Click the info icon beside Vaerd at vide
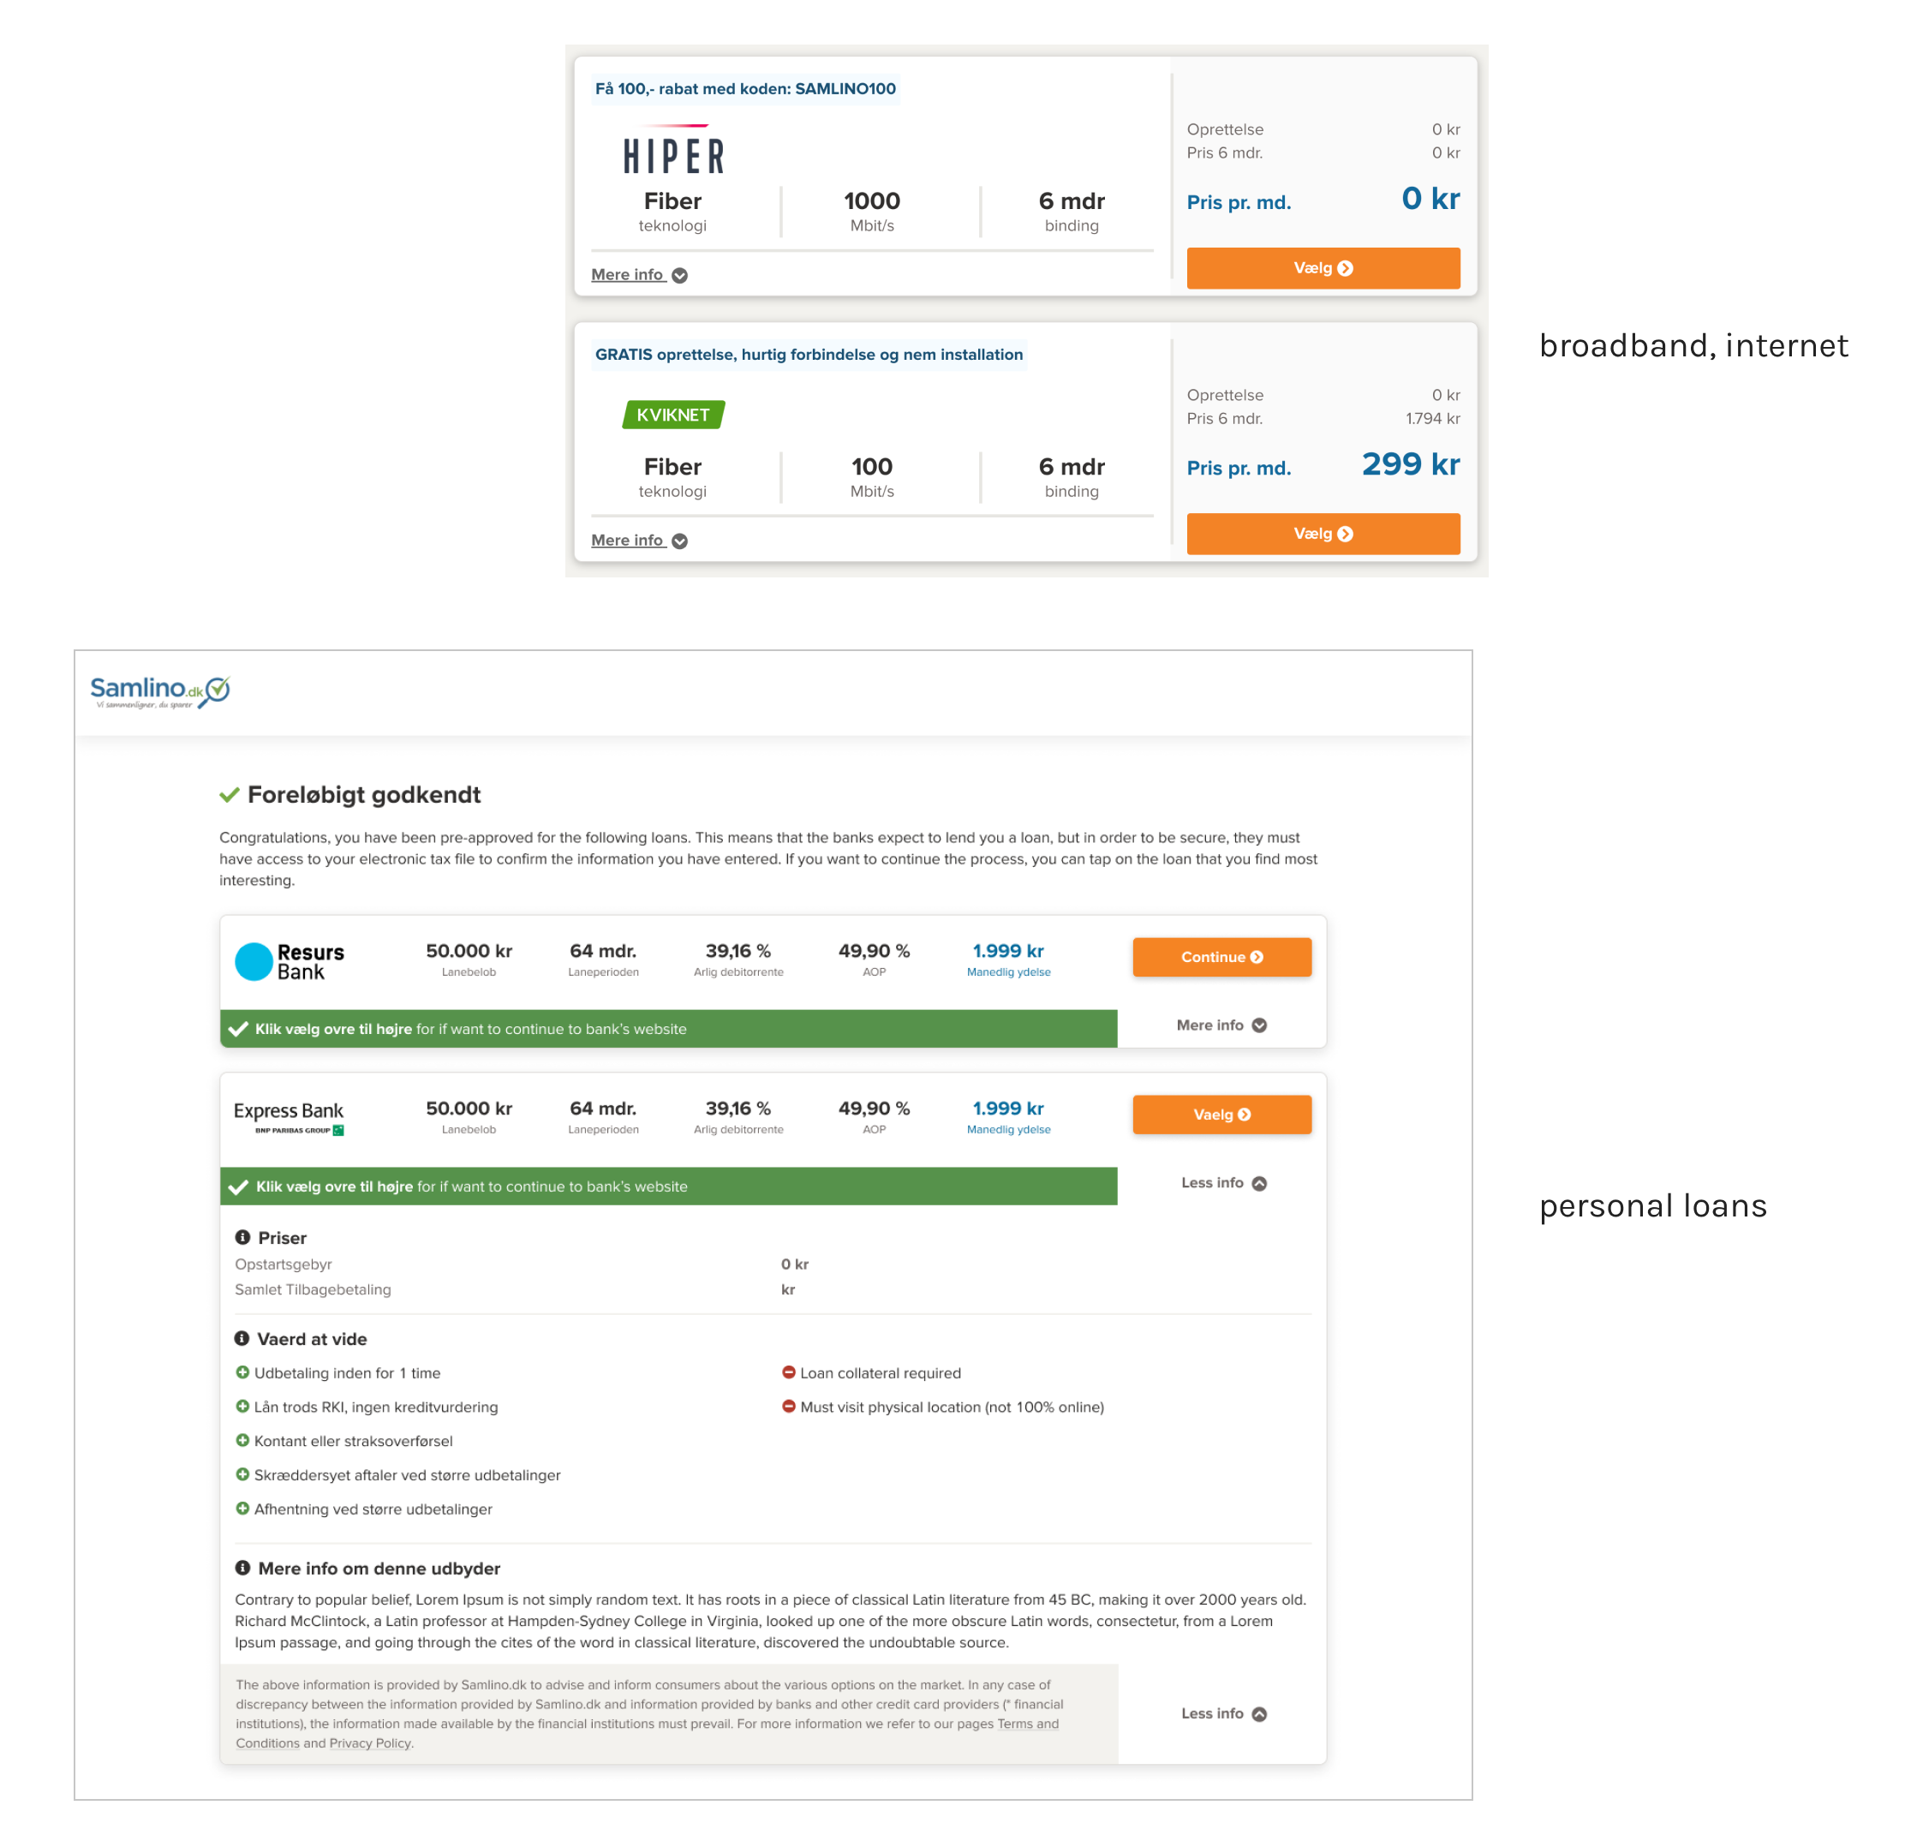Image resolution: width=1905 pixels, height=1847 pixels. [x=242, y=1339]
